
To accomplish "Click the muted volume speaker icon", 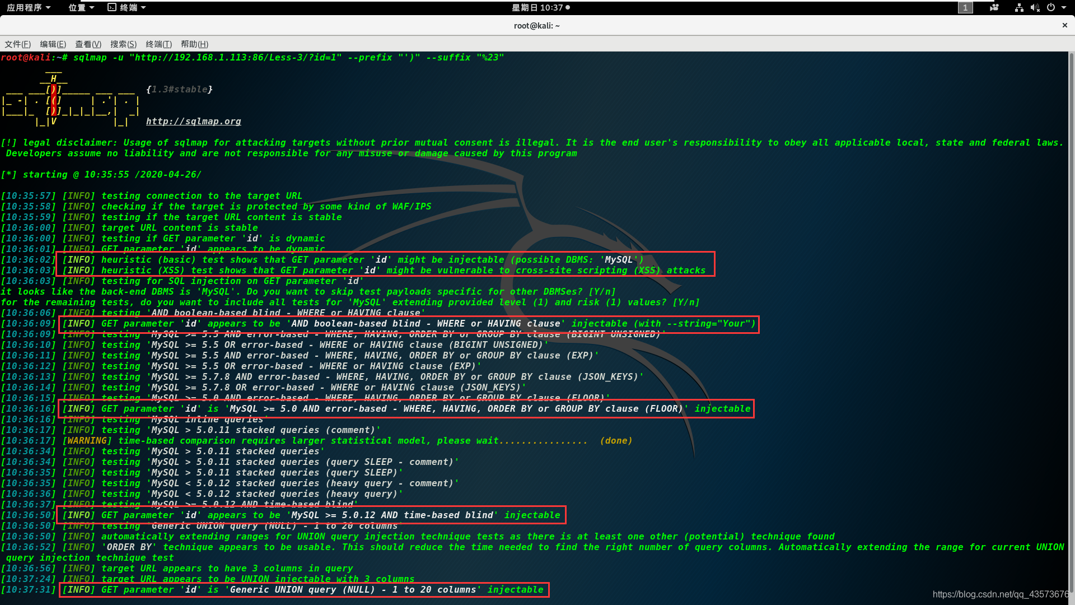I will coord(1035,7).
